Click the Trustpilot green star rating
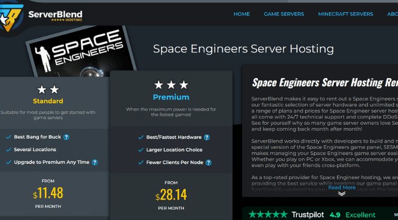 point(268,215)
